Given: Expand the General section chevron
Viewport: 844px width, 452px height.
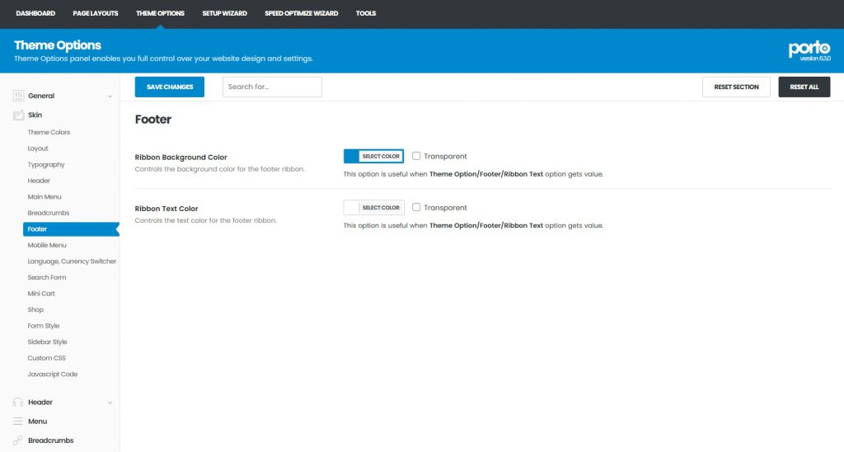Looking at the screenshot, I should tap(110, 97).
